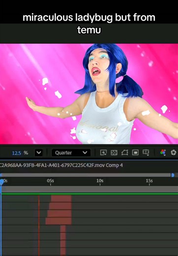The height and width of the screenshot is (256, 178).
Task: Open grid and guide options icon
Action: [x=146, y=153]
